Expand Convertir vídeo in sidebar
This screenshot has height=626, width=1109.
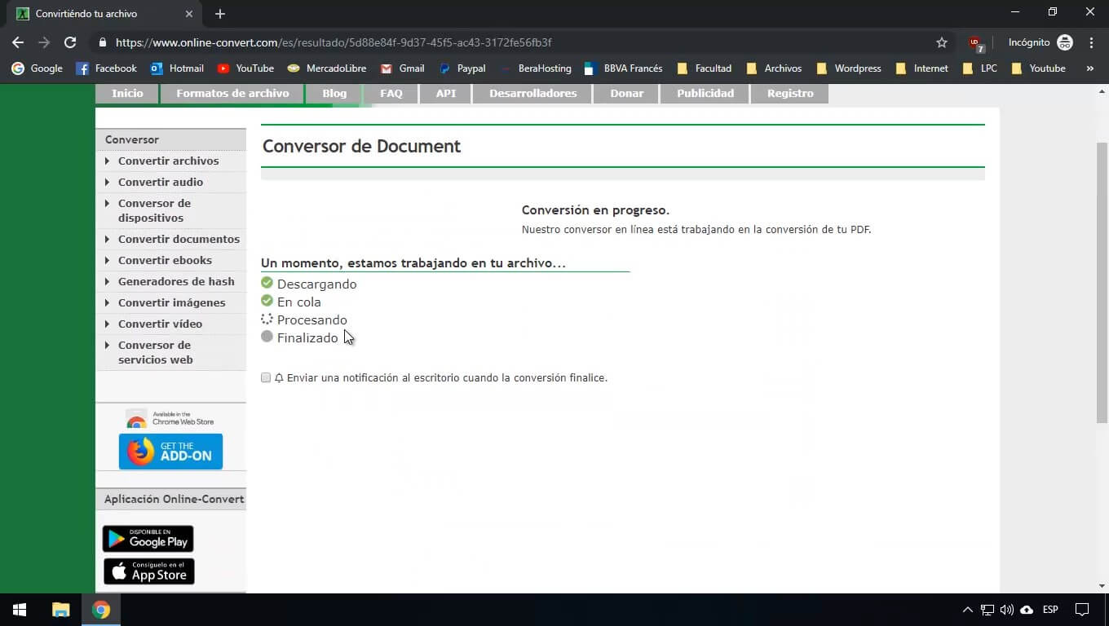(170, 324)
